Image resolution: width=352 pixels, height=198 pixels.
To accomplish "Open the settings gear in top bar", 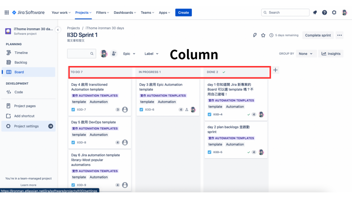I will [334, 13].
